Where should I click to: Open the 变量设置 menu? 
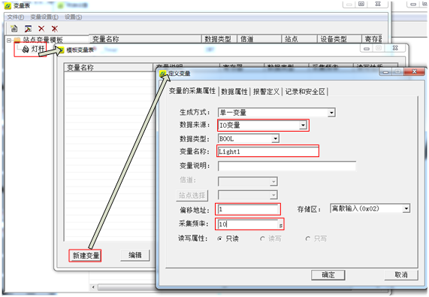click(x=44, y=17)
